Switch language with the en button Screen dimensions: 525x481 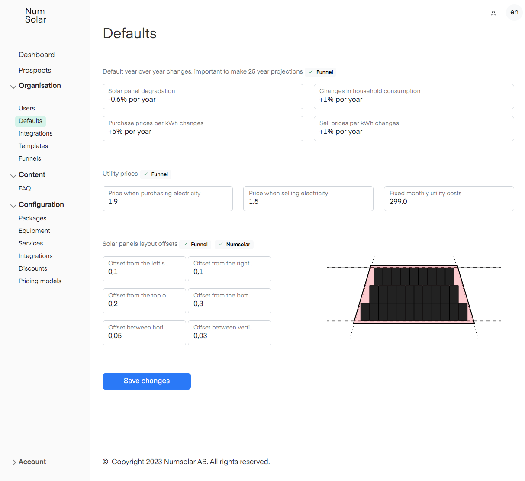[514, 12]
